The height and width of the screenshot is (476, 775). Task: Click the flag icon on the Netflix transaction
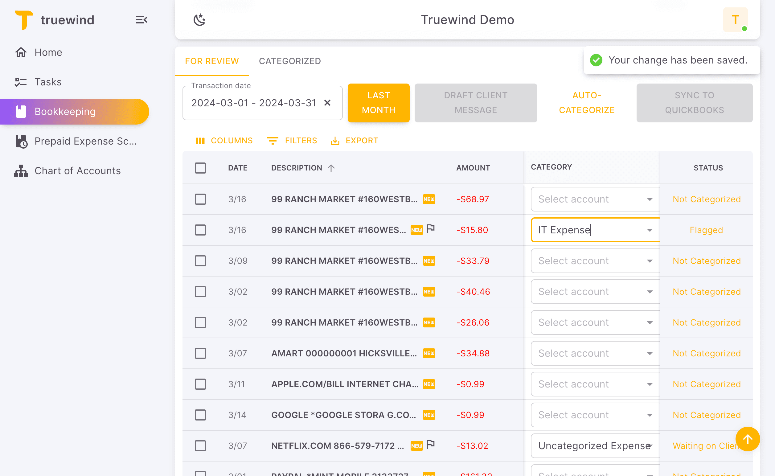tap(430, 444)
